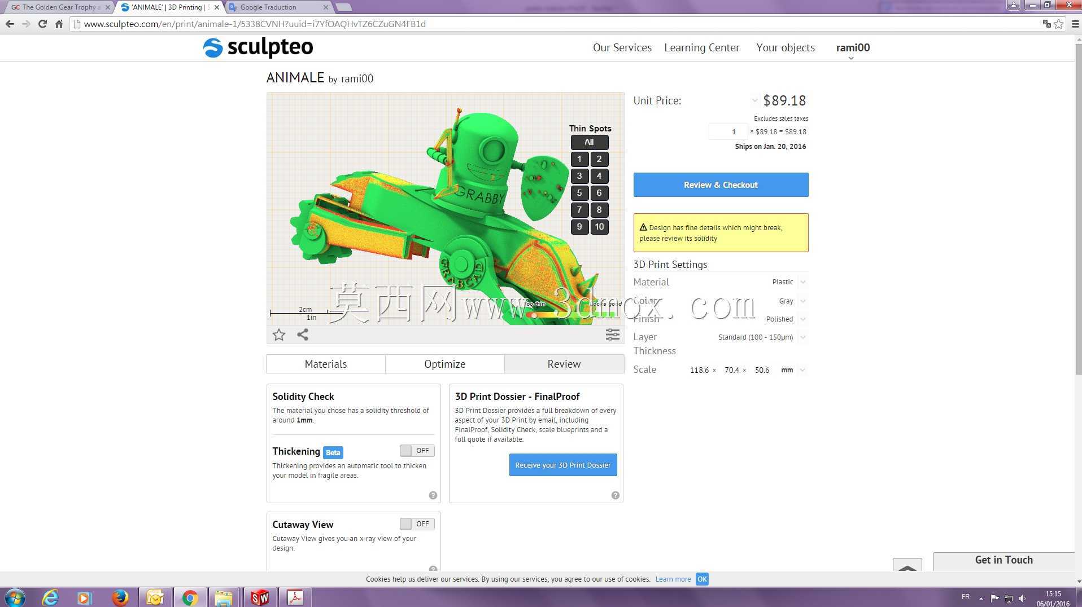The image size is (1082, 607).
Task: Switch to the Google Traduction browser tab
Action: (277, 7)
